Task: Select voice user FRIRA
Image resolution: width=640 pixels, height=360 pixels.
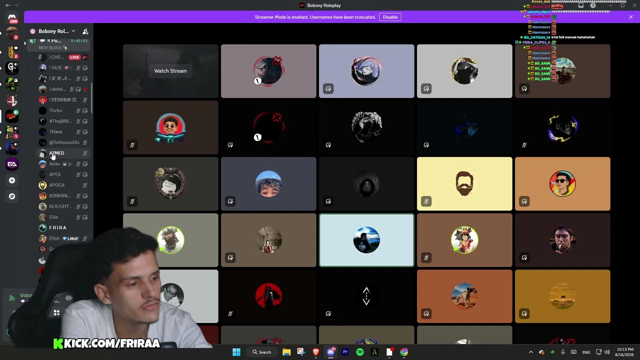Action: [63, 228]
